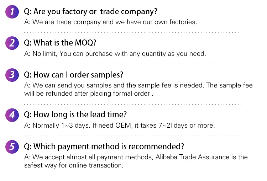Select 'Which payment method is recommended?' heading
Viewport: 267px width, 181px height.
(104, 147)
